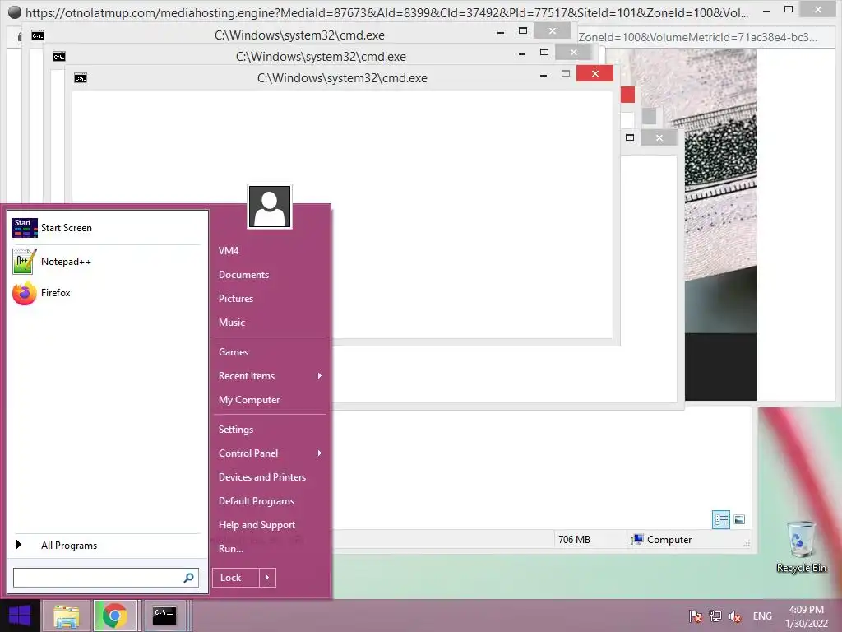This screenshot has width=842, height=632.
Task: Switch to Chrome in the taskbar
Action: pyautogui.click(x=115, y=616)
